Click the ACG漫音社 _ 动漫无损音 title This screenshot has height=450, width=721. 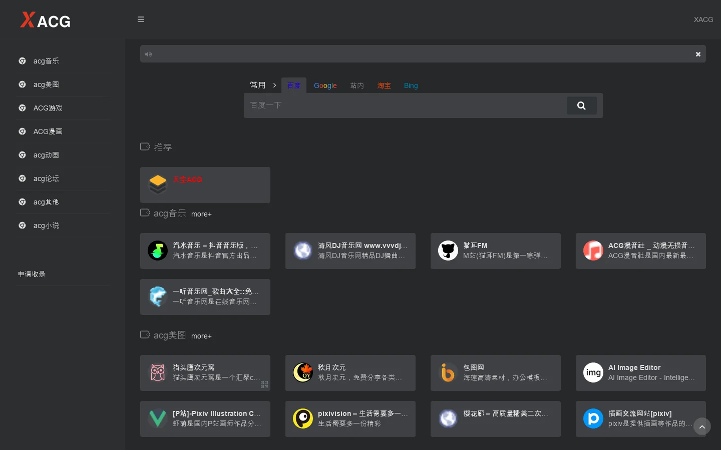[x=651, y=245]
